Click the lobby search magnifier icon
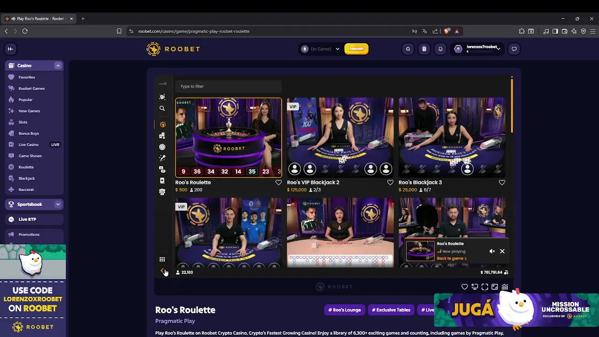Image resolution: width=599 pixels, height=337 pixels. click(162, 108)
